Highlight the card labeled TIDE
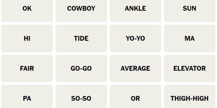217x108 pixels. pyautogui.click(x=81, y=38)
